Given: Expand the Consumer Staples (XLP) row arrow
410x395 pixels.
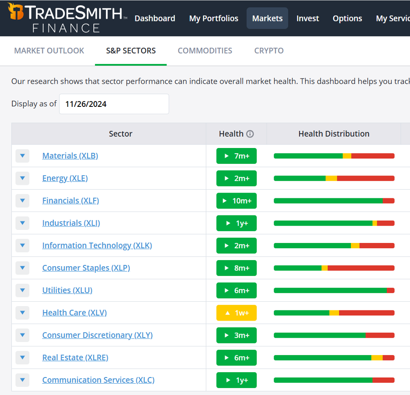Looking at the screenshot, I should [22, 268].
